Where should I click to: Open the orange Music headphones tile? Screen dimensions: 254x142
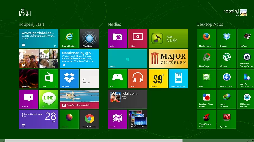(138, 79)
